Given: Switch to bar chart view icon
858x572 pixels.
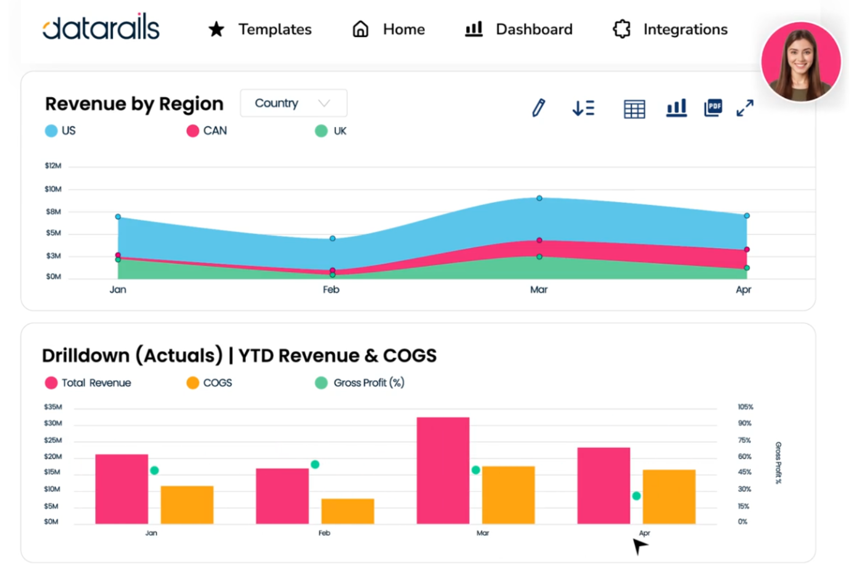Looking at the screenshot, I should tap(676, 108).
